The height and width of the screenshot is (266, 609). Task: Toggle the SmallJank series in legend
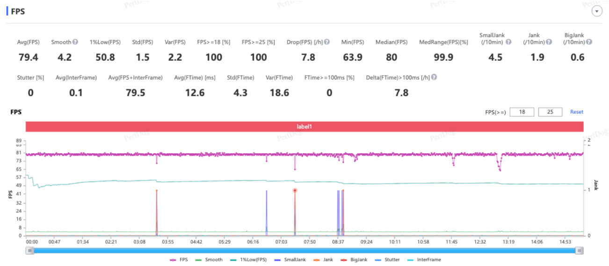point(290,260)
